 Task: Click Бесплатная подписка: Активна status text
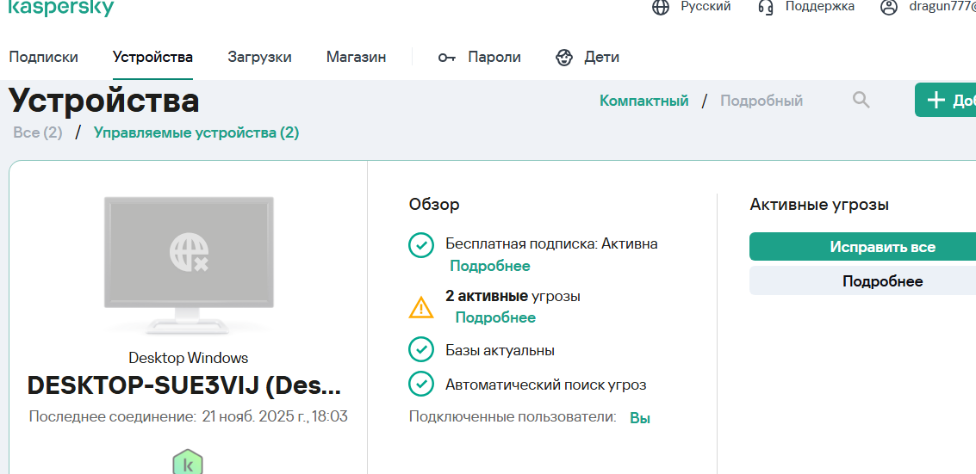point(551,243)
